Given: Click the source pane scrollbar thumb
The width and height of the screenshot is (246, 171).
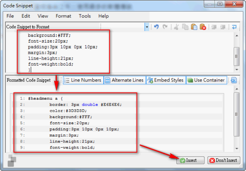Looking at the screenshot, I should point(237,56).
